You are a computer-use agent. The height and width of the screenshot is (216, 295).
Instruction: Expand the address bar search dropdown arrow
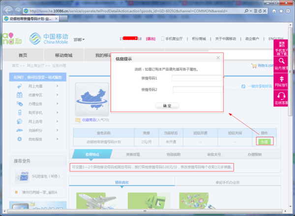click(x=251, y=11)
